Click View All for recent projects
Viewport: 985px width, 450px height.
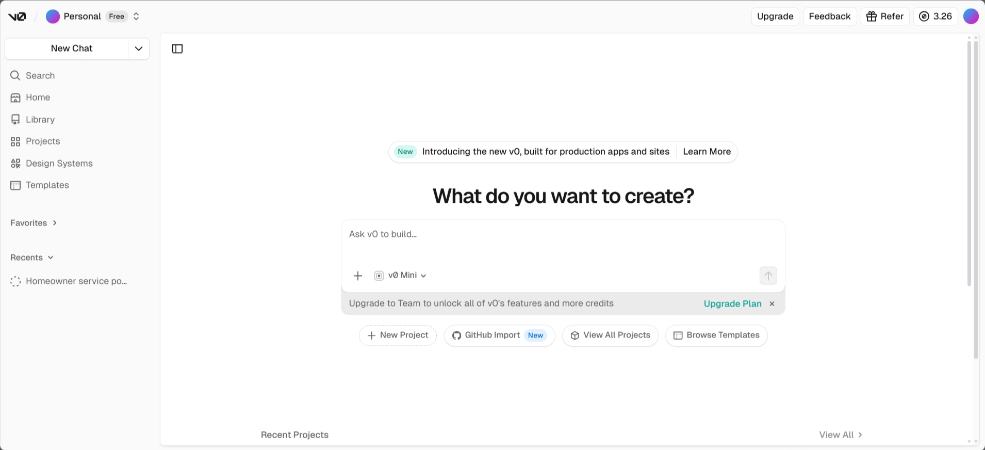coord(841,435)
